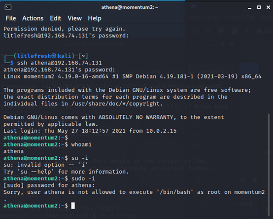273x219 pixels.
Task: Click 'Linux momentum2 4.19.0-16-amd64' line
Action: click(133, 76)
